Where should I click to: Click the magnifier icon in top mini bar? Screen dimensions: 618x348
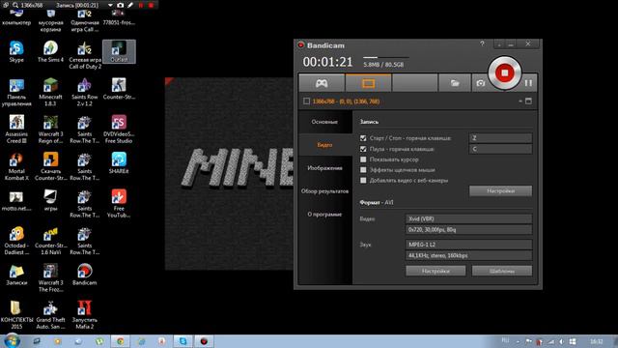coord(15,5)
